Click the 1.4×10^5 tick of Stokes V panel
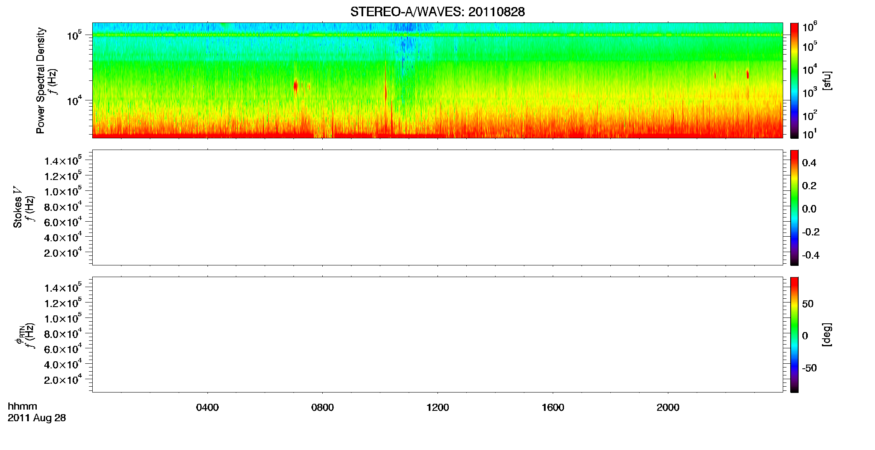The height and width of the screenshot is (450, 875). (x=63, y=160)
